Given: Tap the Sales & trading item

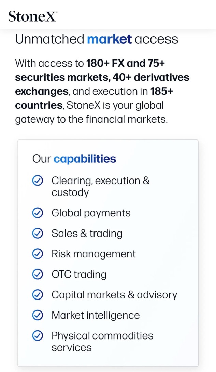Looking at the screenshot, I should click(x=87, y=234).
